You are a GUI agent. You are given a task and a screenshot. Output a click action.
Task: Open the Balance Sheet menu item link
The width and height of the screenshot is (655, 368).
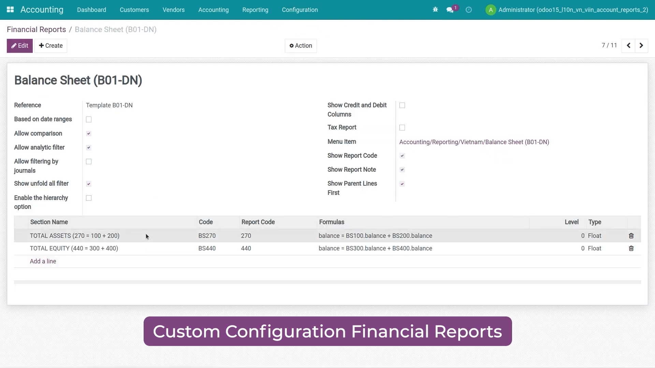pos(474,142)
